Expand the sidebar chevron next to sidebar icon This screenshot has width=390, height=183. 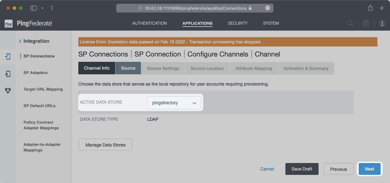(43, 8)
